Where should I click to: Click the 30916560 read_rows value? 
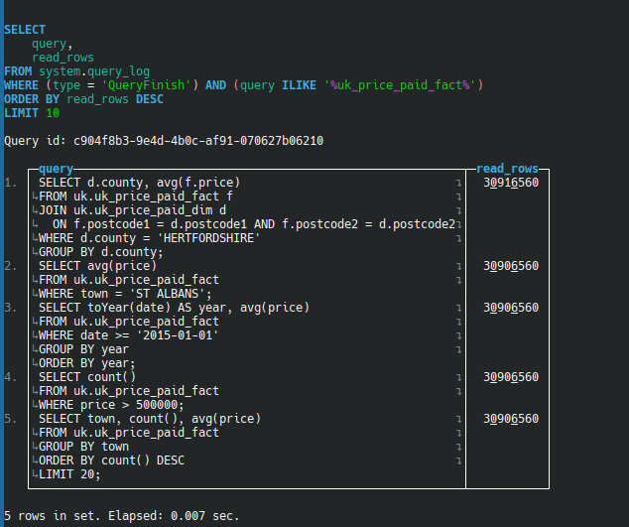(511, 183)
